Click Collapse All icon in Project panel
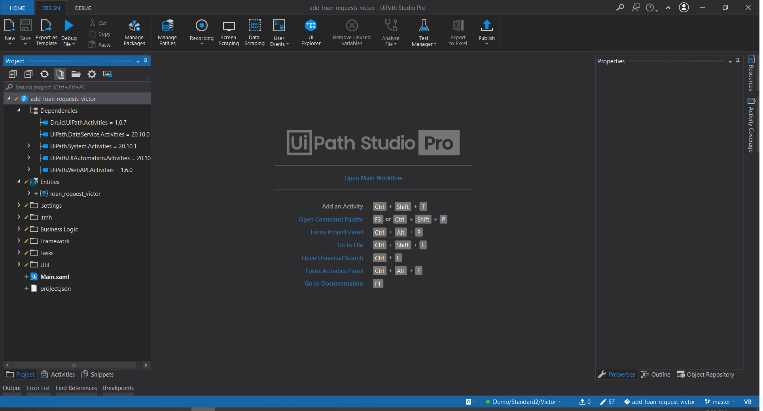This screenshot has height=411, width=763. coord(28,74)
